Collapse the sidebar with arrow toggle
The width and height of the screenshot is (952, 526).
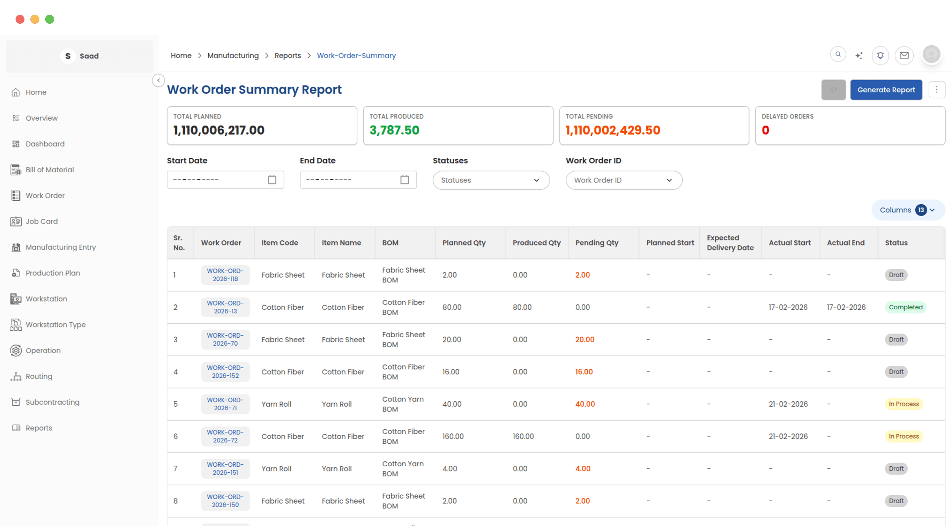[158, 80]
